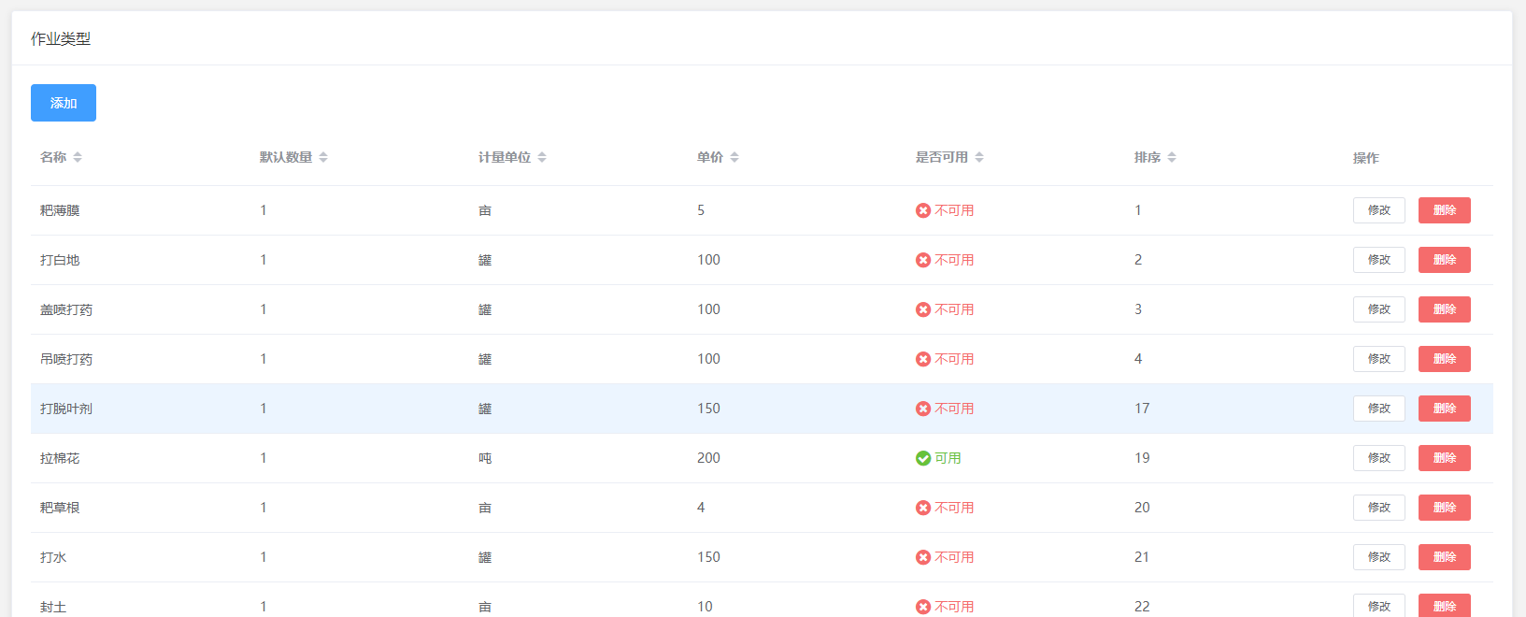Click the green check icon for 拉棉花
This screenshot has width=1526, height=617.
[923, 458]
